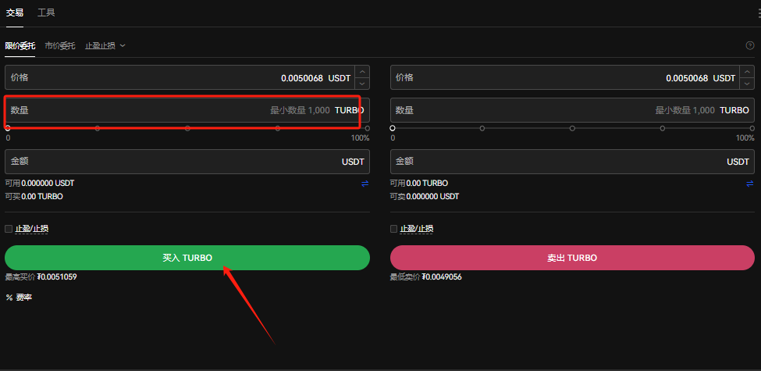The image size is (761, 371).
Task: Focus the sell-side 数量 quantity field
Action: pos(572,110)
